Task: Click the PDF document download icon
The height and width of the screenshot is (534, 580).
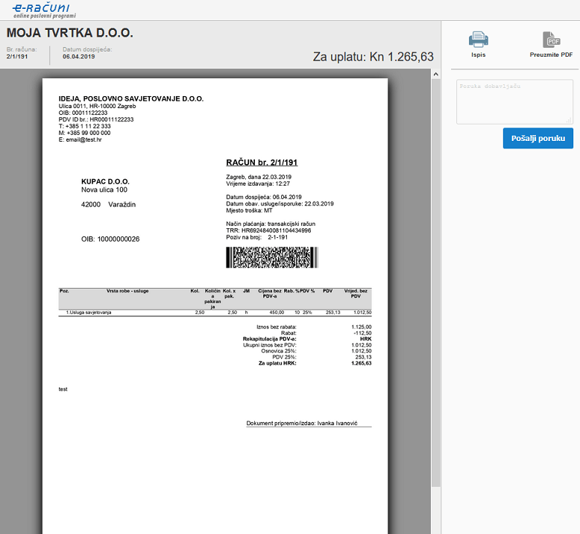Action: pos(551,40)
